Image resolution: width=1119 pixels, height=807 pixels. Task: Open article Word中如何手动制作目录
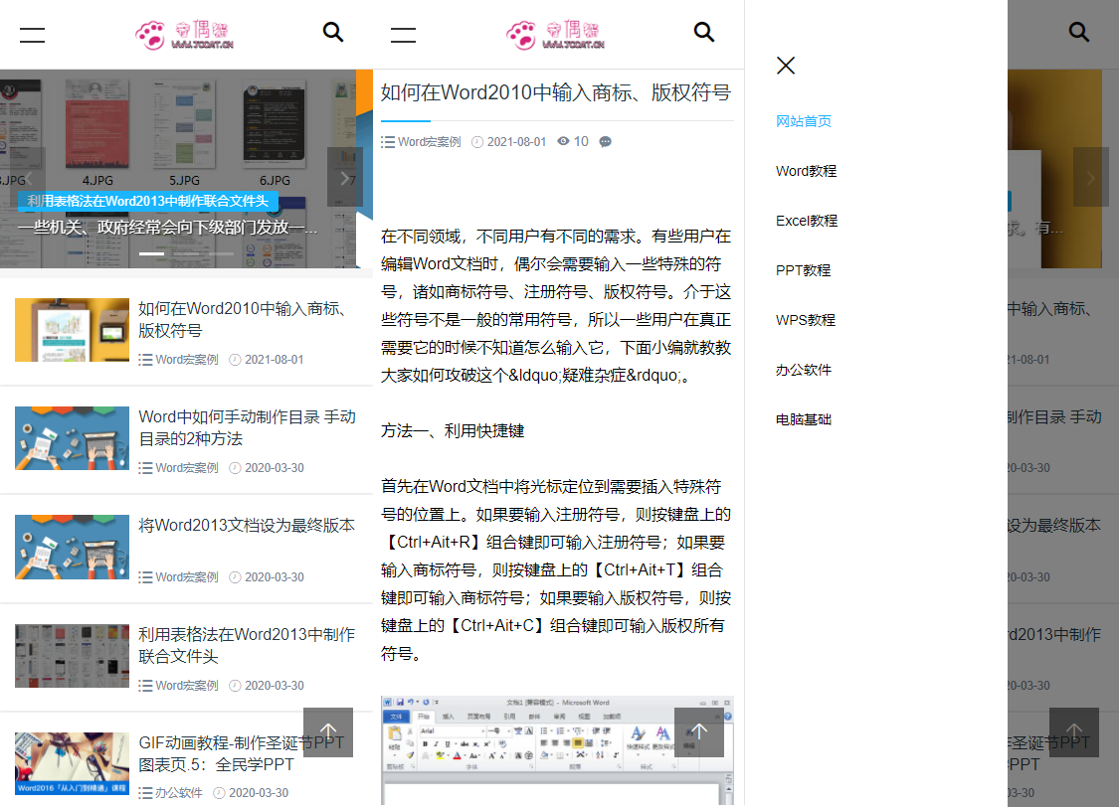pos(247,427)
